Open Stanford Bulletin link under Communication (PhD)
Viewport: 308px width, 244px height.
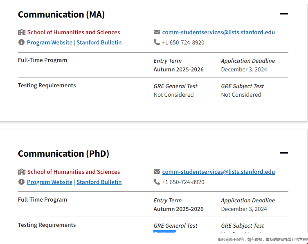99,182
